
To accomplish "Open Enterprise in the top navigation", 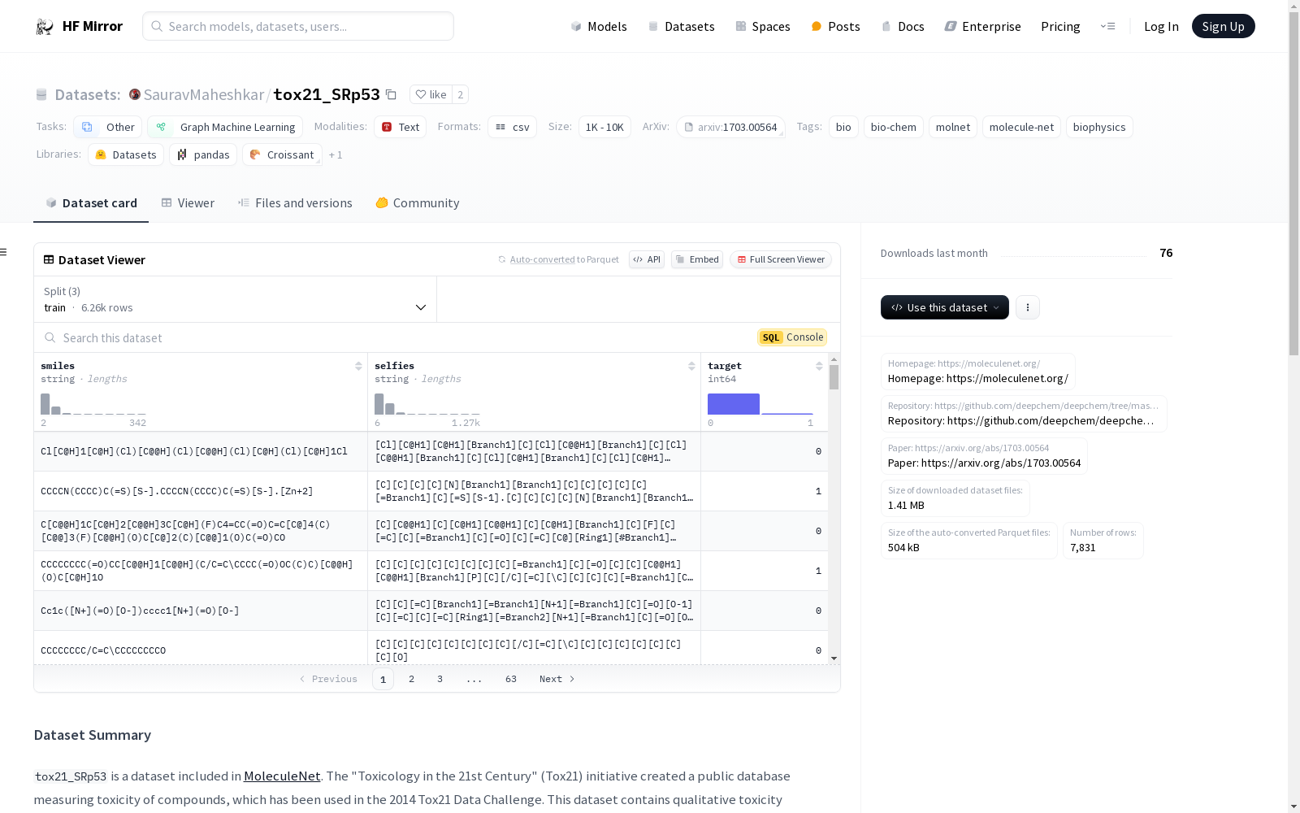I will pyautogui.click(x=982, y=26).
